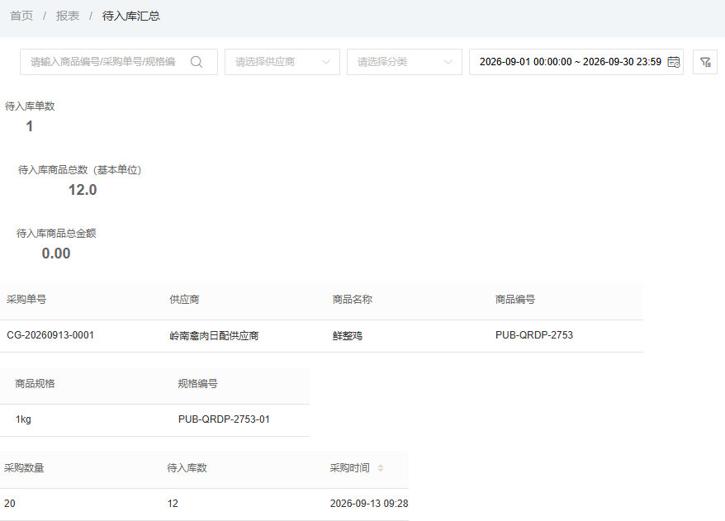Sort by 采购时间 column arrows
This screenshot has width=725, height=521.
pos(381,468)
